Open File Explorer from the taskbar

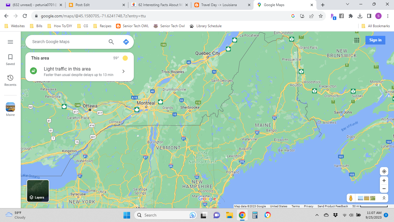[229, 215]
